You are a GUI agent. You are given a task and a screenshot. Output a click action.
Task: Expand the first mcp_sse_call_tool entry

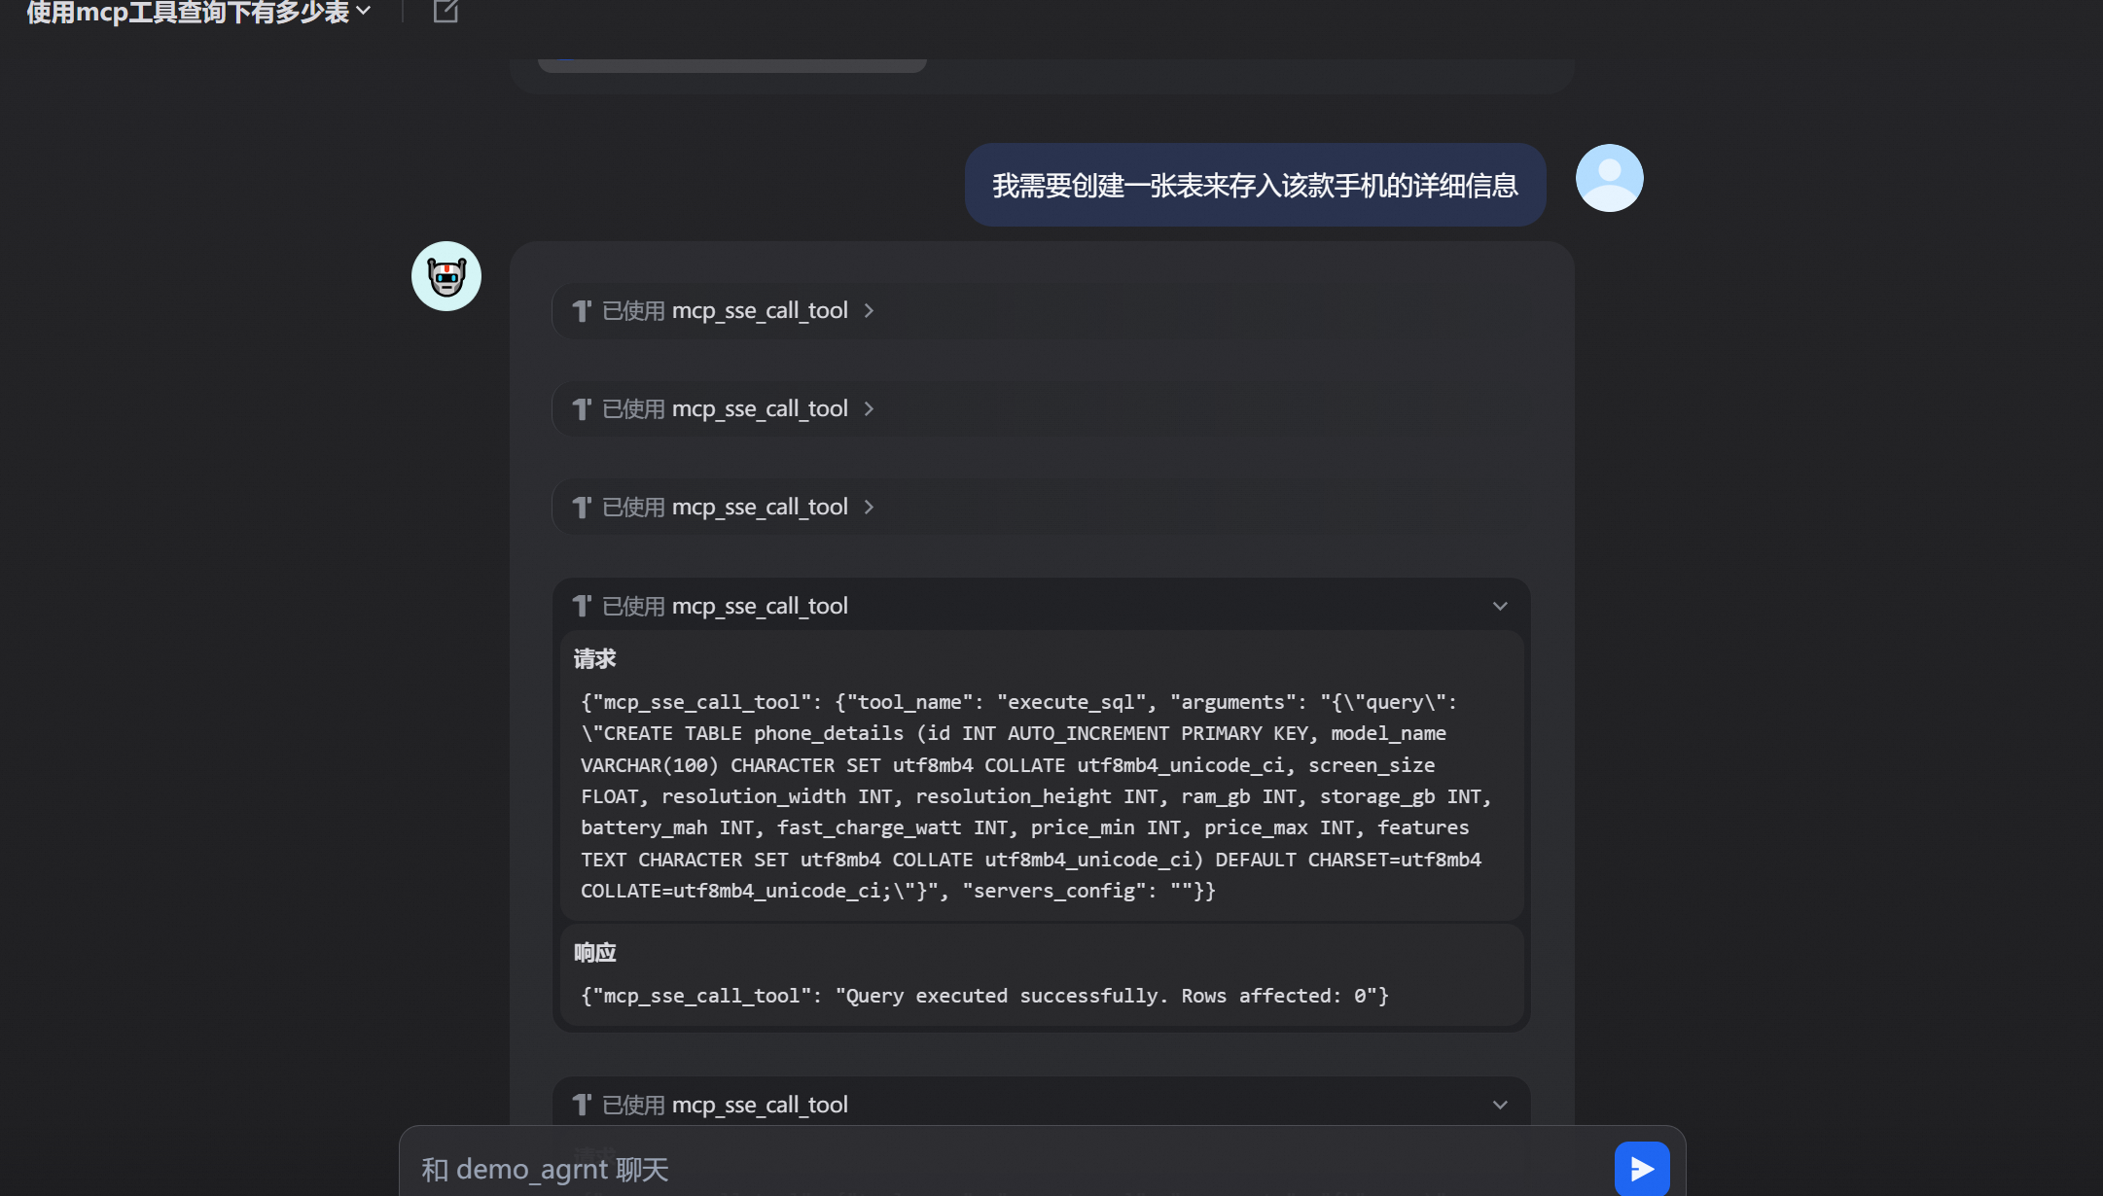[x=869, y=311]
